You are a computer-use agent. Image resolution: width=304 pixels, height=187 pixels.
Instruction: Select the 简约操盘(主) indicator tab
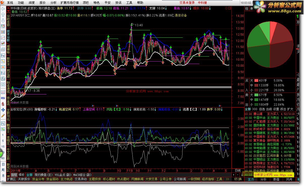tap(43, 175)
